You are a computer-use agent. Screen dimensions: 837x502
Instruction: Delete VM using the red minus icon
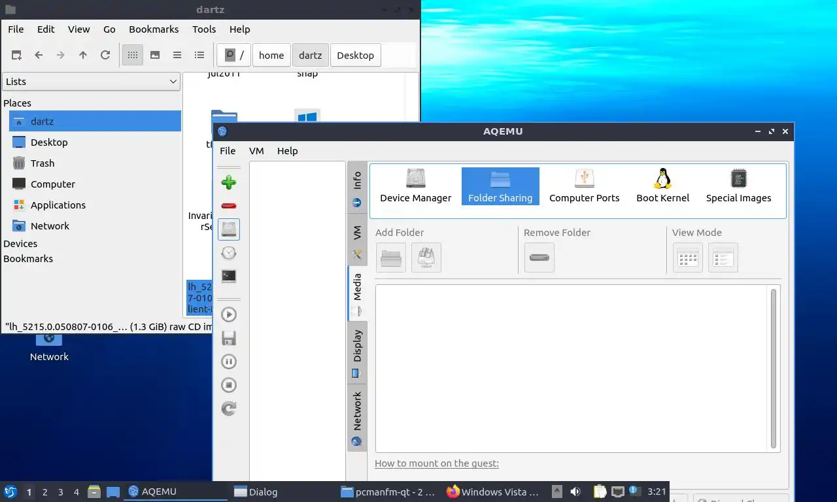click(x=229, y=206)
